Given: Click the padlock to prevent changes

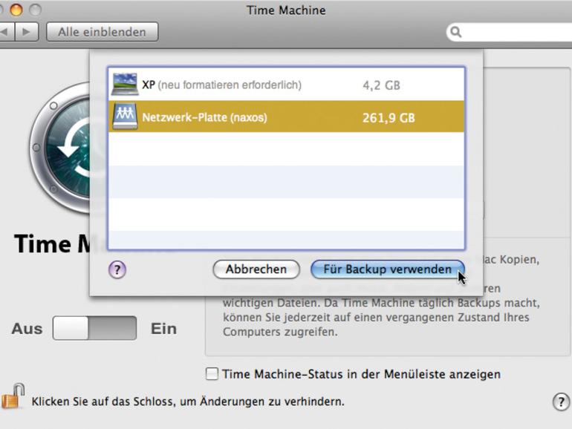Looking at the screenshot, I should point(13,396).
